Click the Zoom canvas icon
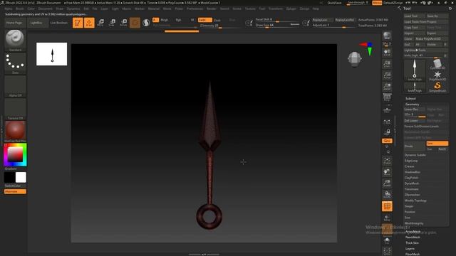Viewport: 456px width, 256px height. 387,63
